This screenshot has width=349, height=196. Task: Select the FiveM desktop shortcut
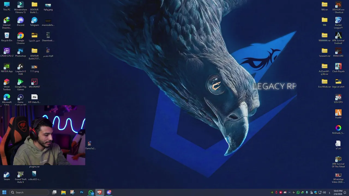[338, 114]
